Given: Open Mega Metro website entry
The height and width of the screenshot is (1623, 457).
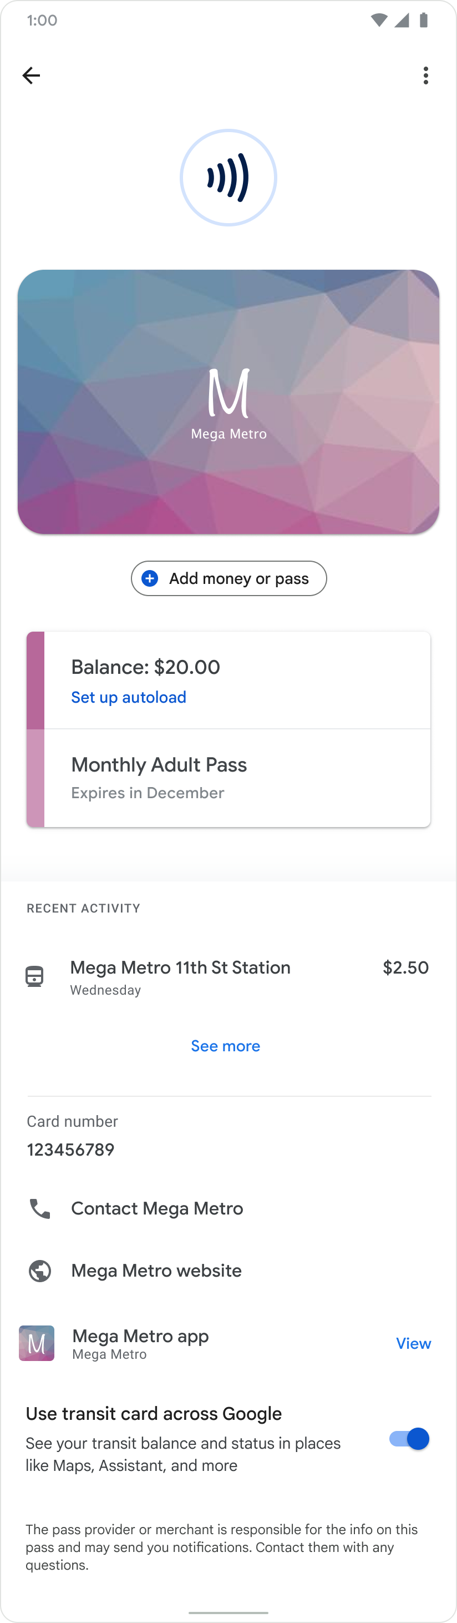Looking at the screenshot, I should pos(156,1271).
